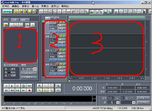
Task: Expand the key dropdown near tempo settings
Action: (118, 103)
